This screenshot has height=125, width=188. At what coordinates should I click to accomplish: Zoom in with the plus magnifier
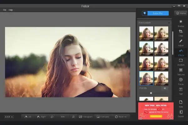pyautogui.click(x=73, y=117)
